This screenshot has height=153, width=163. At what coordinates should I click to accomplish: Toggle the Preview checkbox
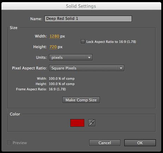9,143
